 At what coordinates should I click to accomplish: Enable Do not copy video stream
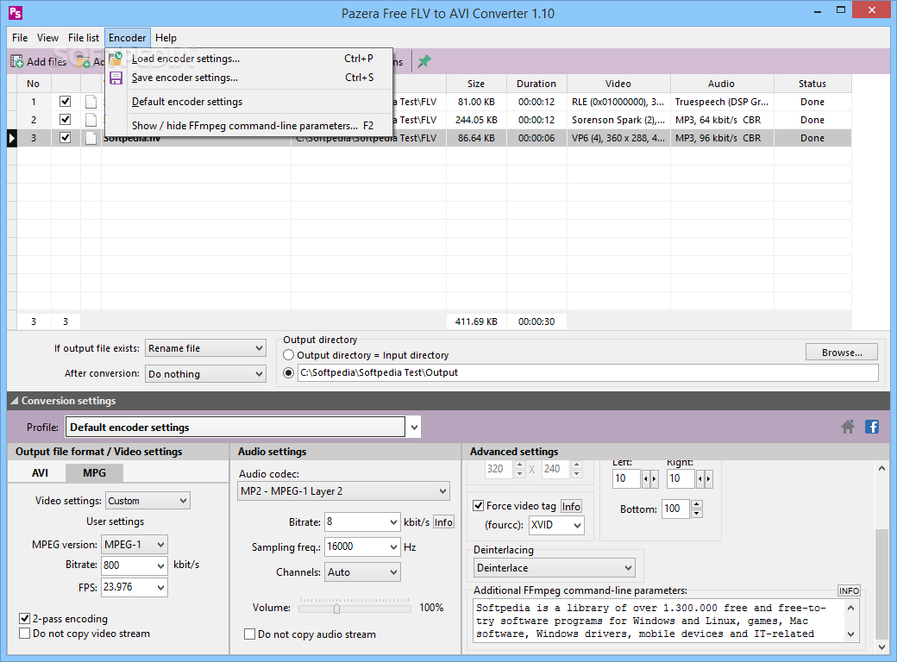pyautogui.click(x=25, y=634)
